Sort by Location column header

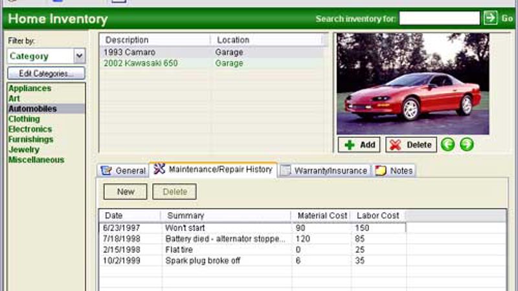coord(266,40)
